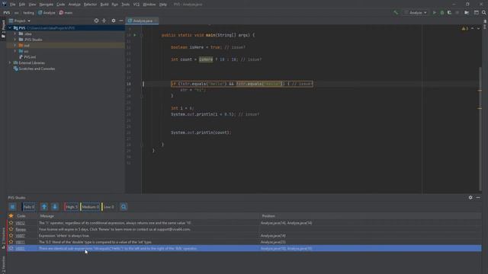Open Search Everywhere magnifier
This screenshot has width=488, height=274.
484,13
